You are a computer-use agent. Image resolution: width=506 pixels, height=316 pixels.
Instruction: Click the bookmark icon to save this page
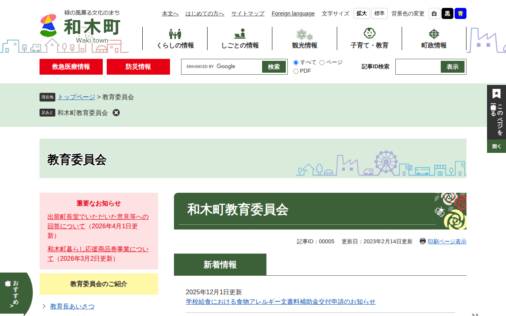pyautogui.click(x=497, y=94)
